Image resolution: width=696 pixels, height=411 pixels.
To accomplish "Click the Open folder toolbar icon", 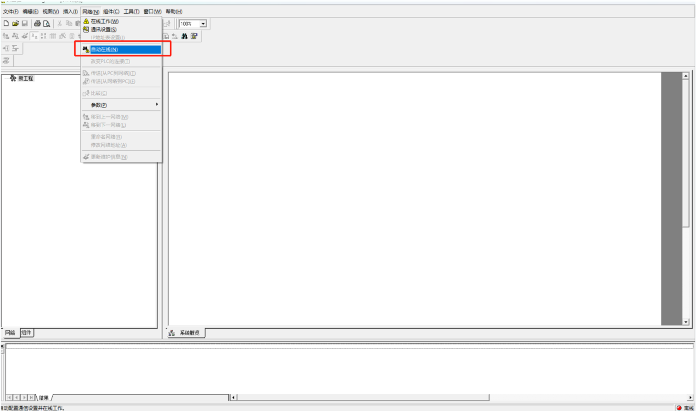I will coord(15,24).
